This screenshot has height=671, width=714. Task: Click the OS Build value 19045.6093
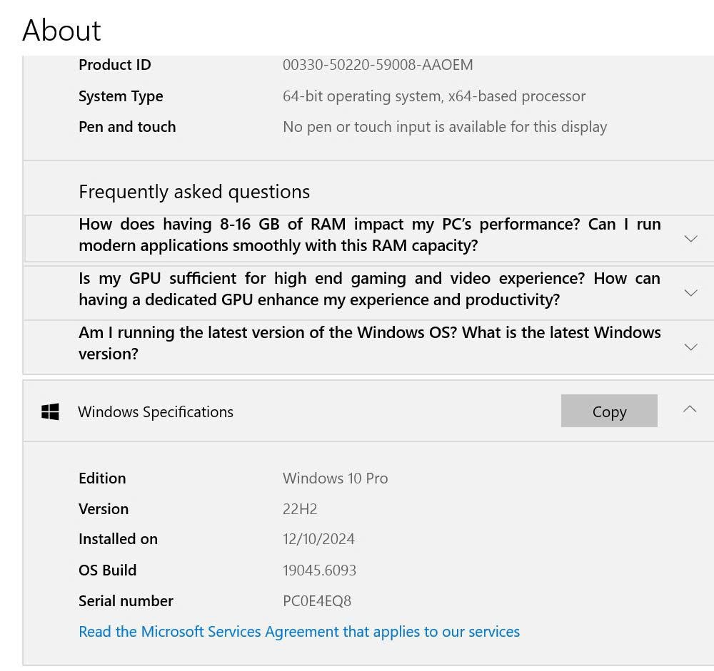[320, 570]
